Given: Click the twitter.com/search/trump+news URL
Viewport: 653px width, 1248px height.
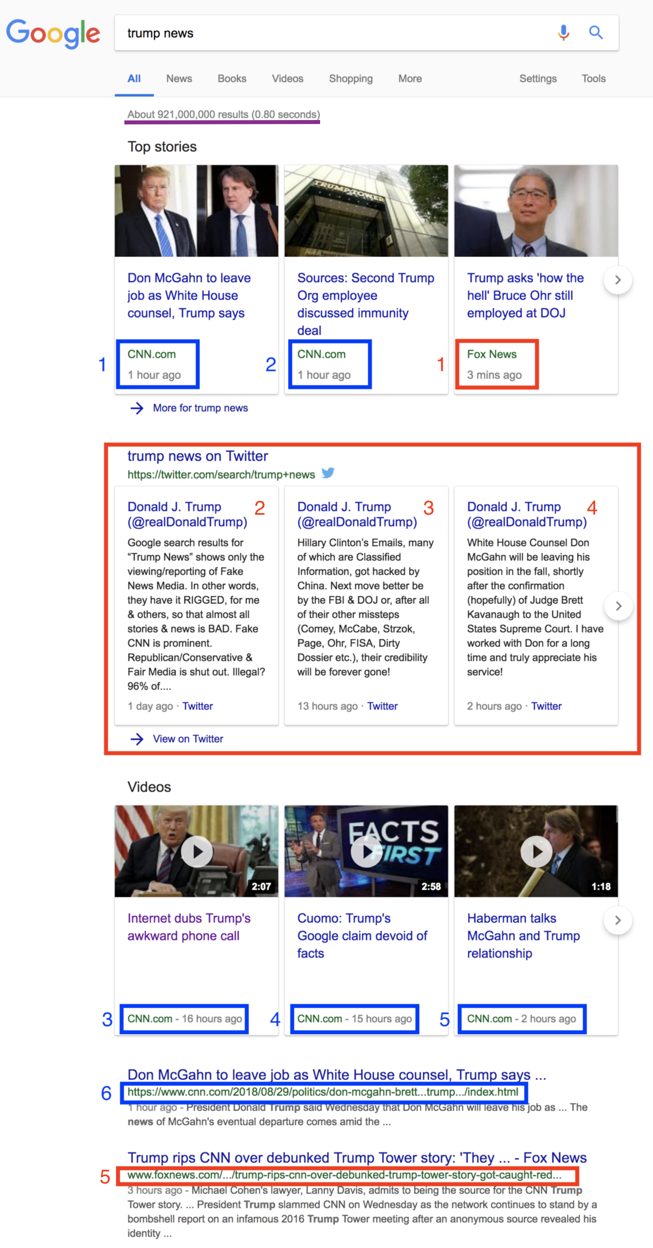Looking at the screenshot, I should click(x=221, y=475).
